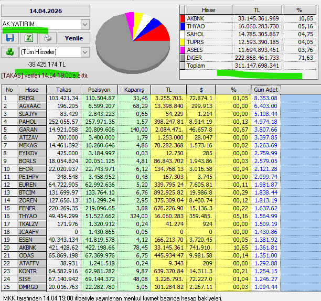Click the gray DiGER color swatch
The width and height of the screenshot is (321, 301).
point(183,58)
